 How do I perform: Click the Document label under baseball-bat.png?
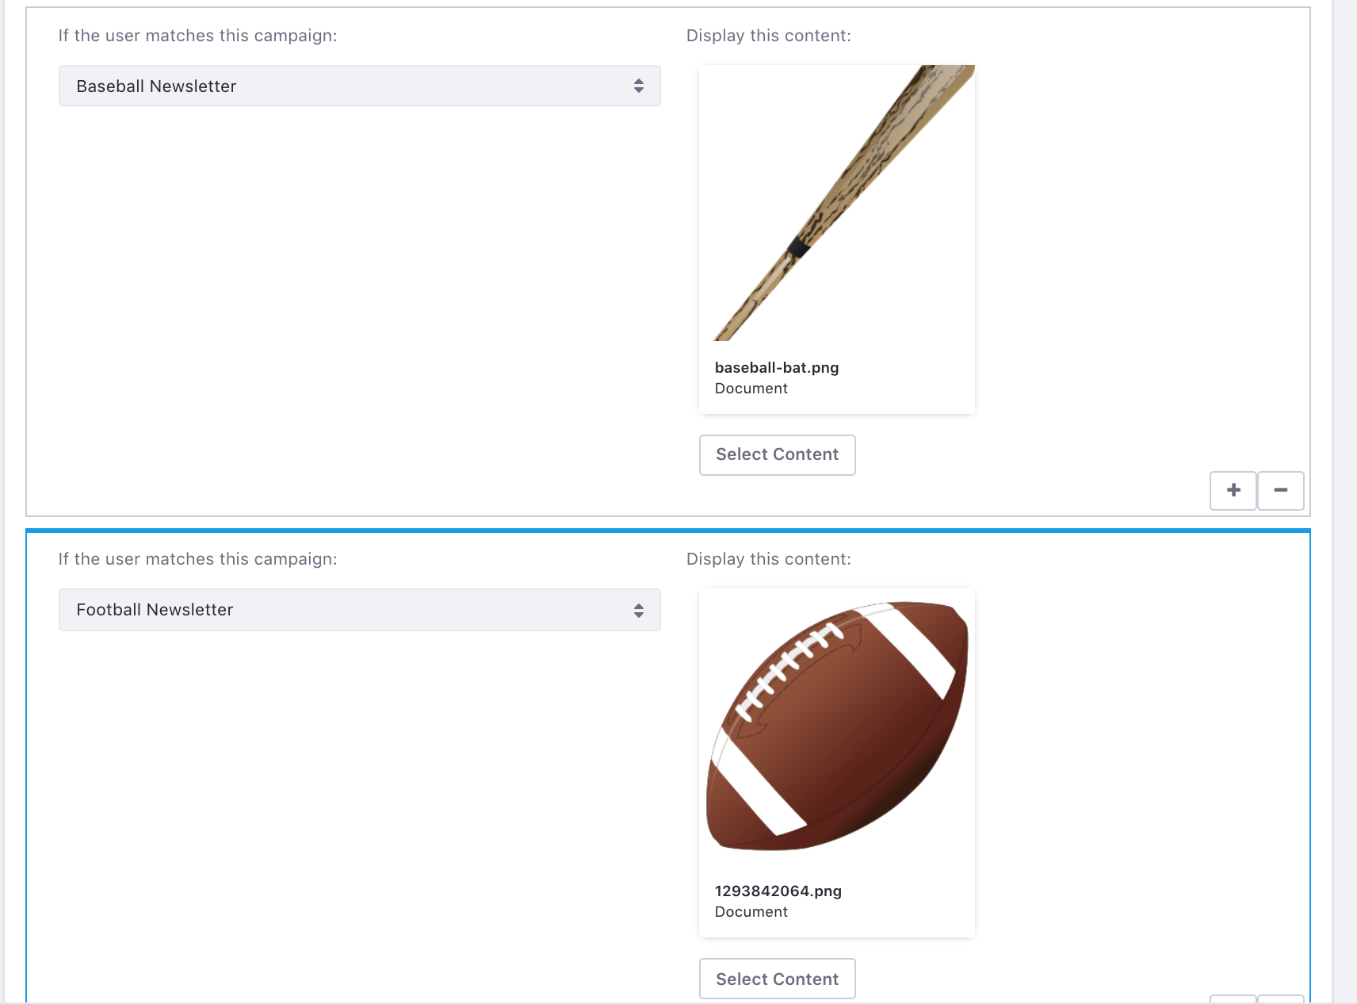(x=751, y=388)
